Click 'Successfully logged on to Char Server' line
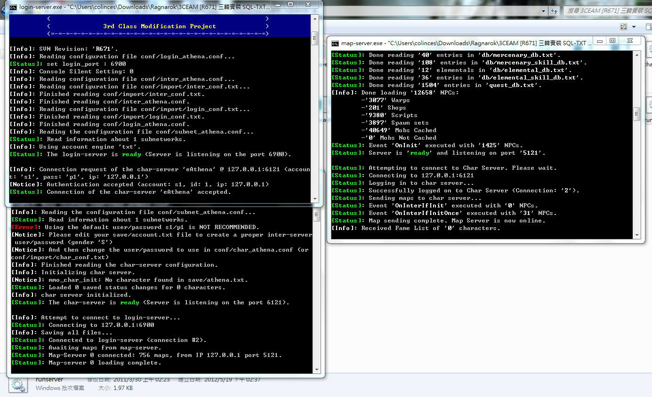652x397 pixels. point(456,191)
